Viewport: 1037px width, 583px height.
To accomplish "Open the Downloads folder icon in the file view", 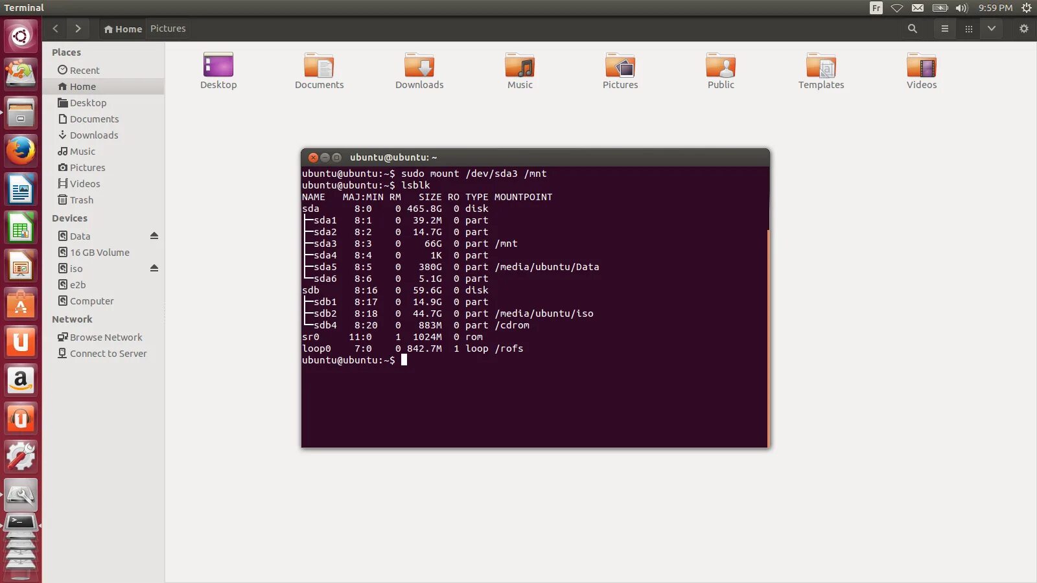I will click(x=419, y=71).
